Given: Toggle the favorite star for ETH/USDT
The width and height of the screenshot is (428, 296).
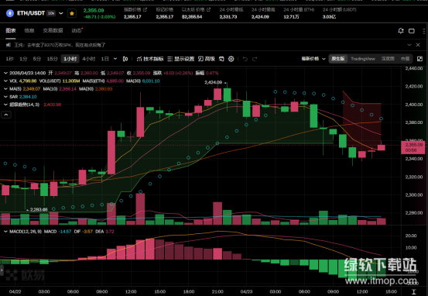Looking at the screenshot, I should pyautogui.click(x=72, y=13).
